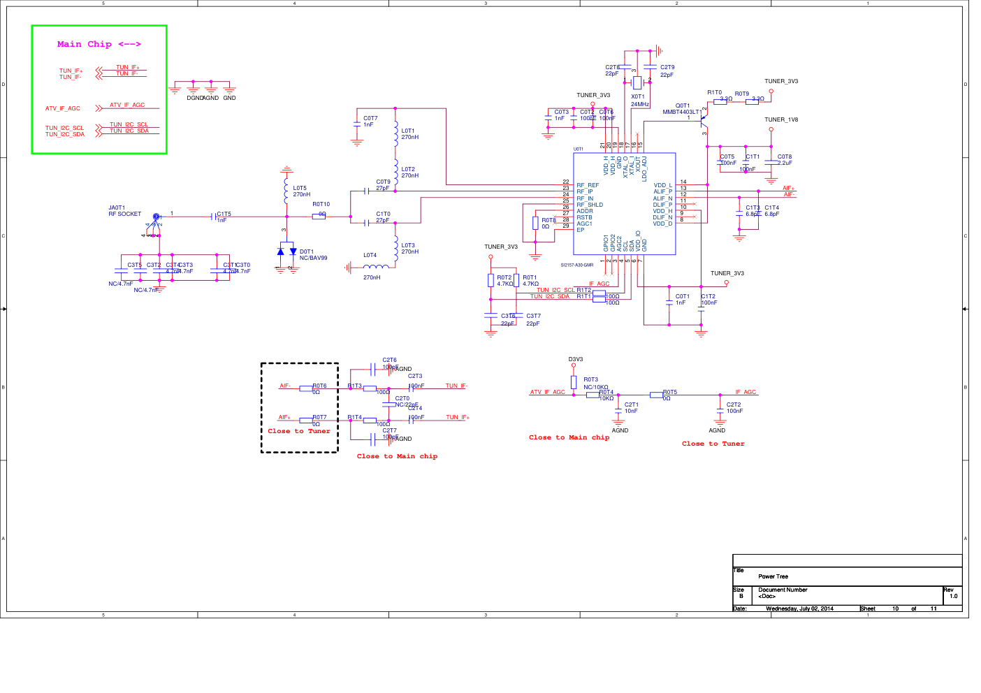981x693 pixels.
Task: Select the RF_SHLD pin name
Action: tap(590, 205)
